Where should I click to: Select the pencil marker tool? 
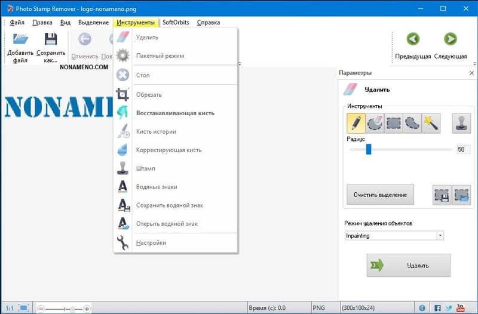click(356, 123)
